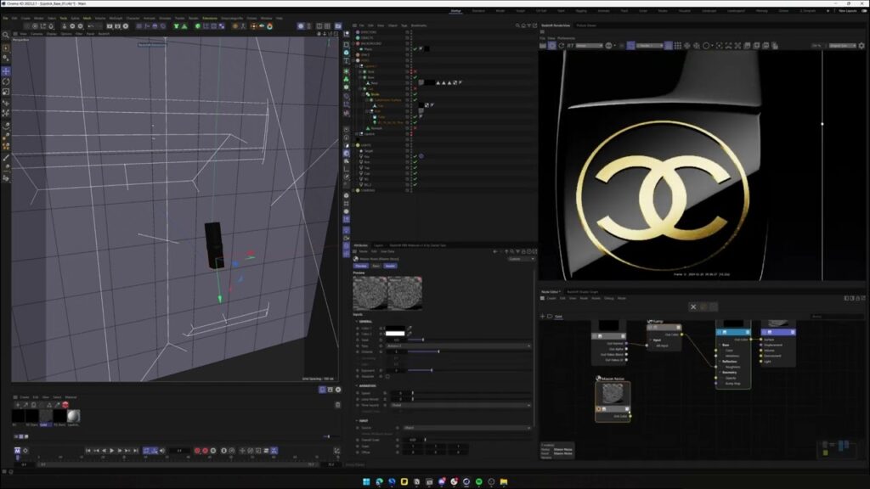Toggle enable check on Key light row
870x489 pixels.
point(415,156)
